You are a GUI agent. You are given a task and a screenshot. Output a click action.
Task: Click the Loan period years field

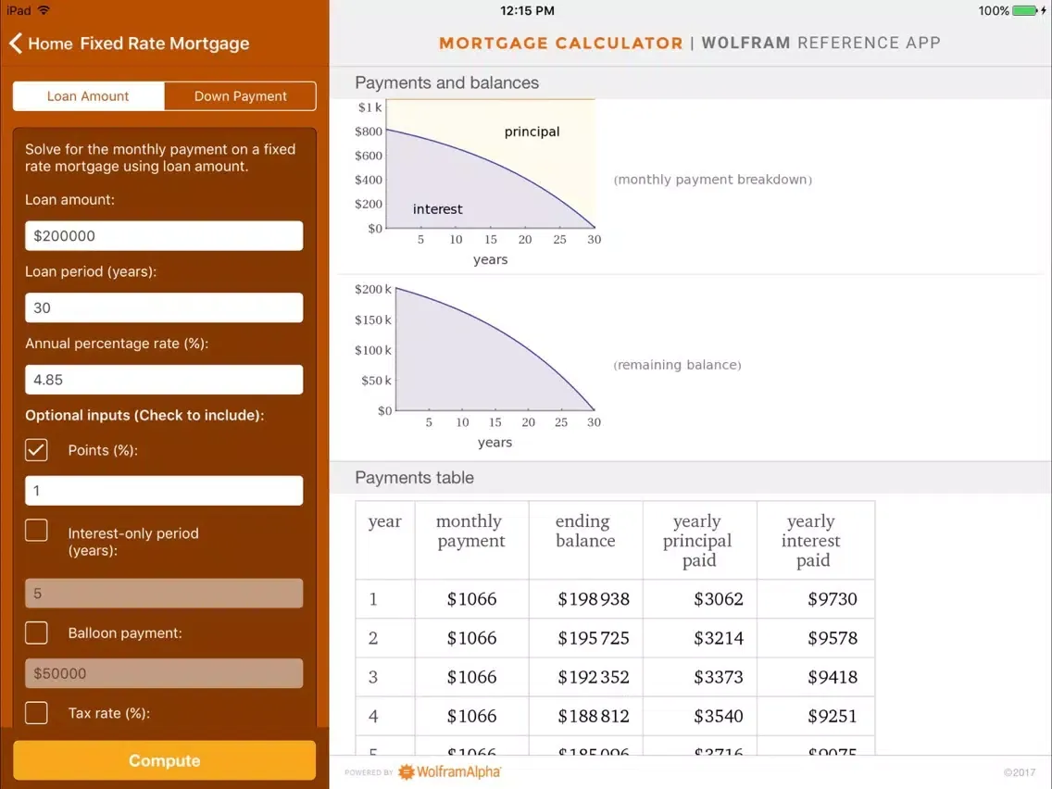tap(164, 307)
